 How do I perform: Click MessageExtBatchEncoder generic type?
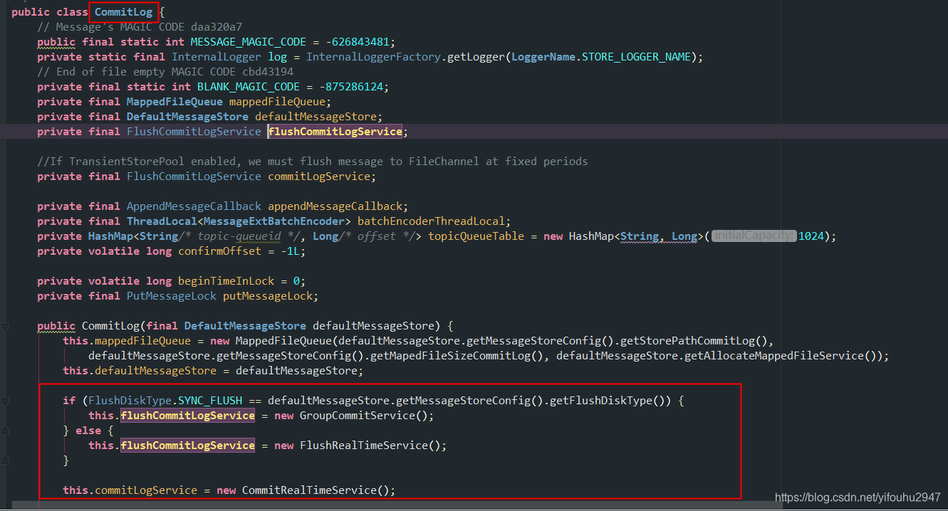[274, 221]
